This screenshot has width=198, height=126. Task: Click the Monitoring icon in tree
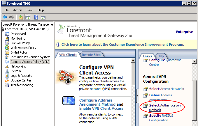click(x=7, y=38)
